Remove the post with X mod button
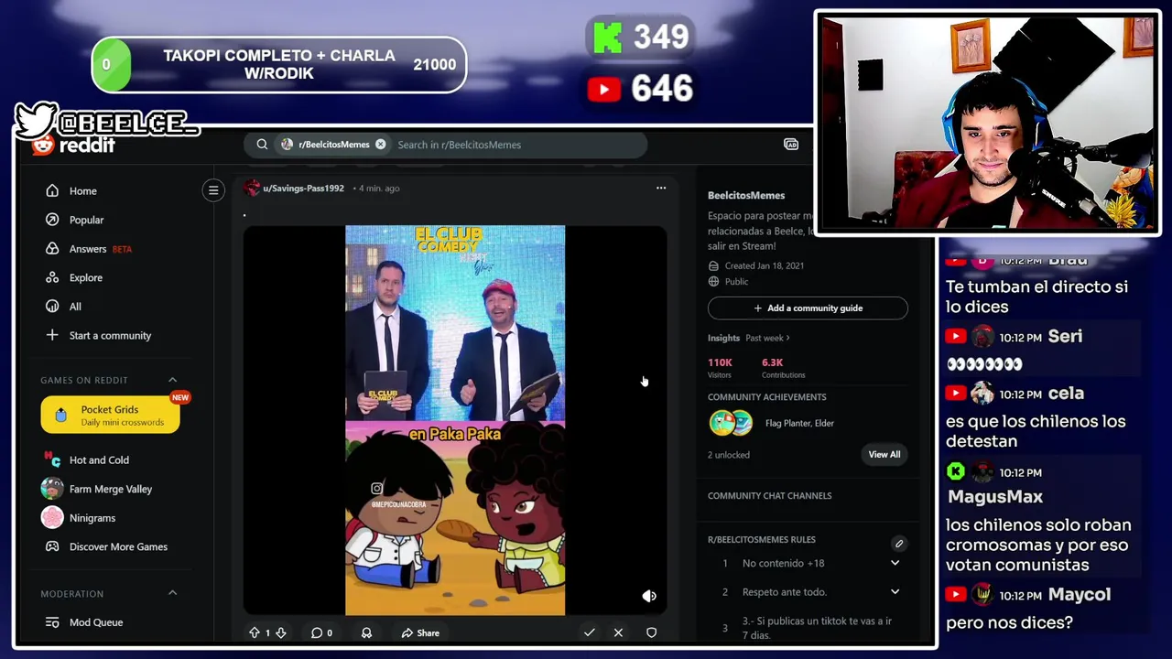This screenshot has height=659, width=1172. [x=618, y=632]
